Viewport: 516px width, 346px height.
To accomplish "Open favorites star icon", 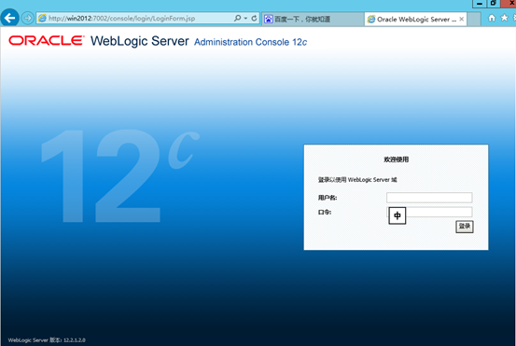I will [504, 18].
